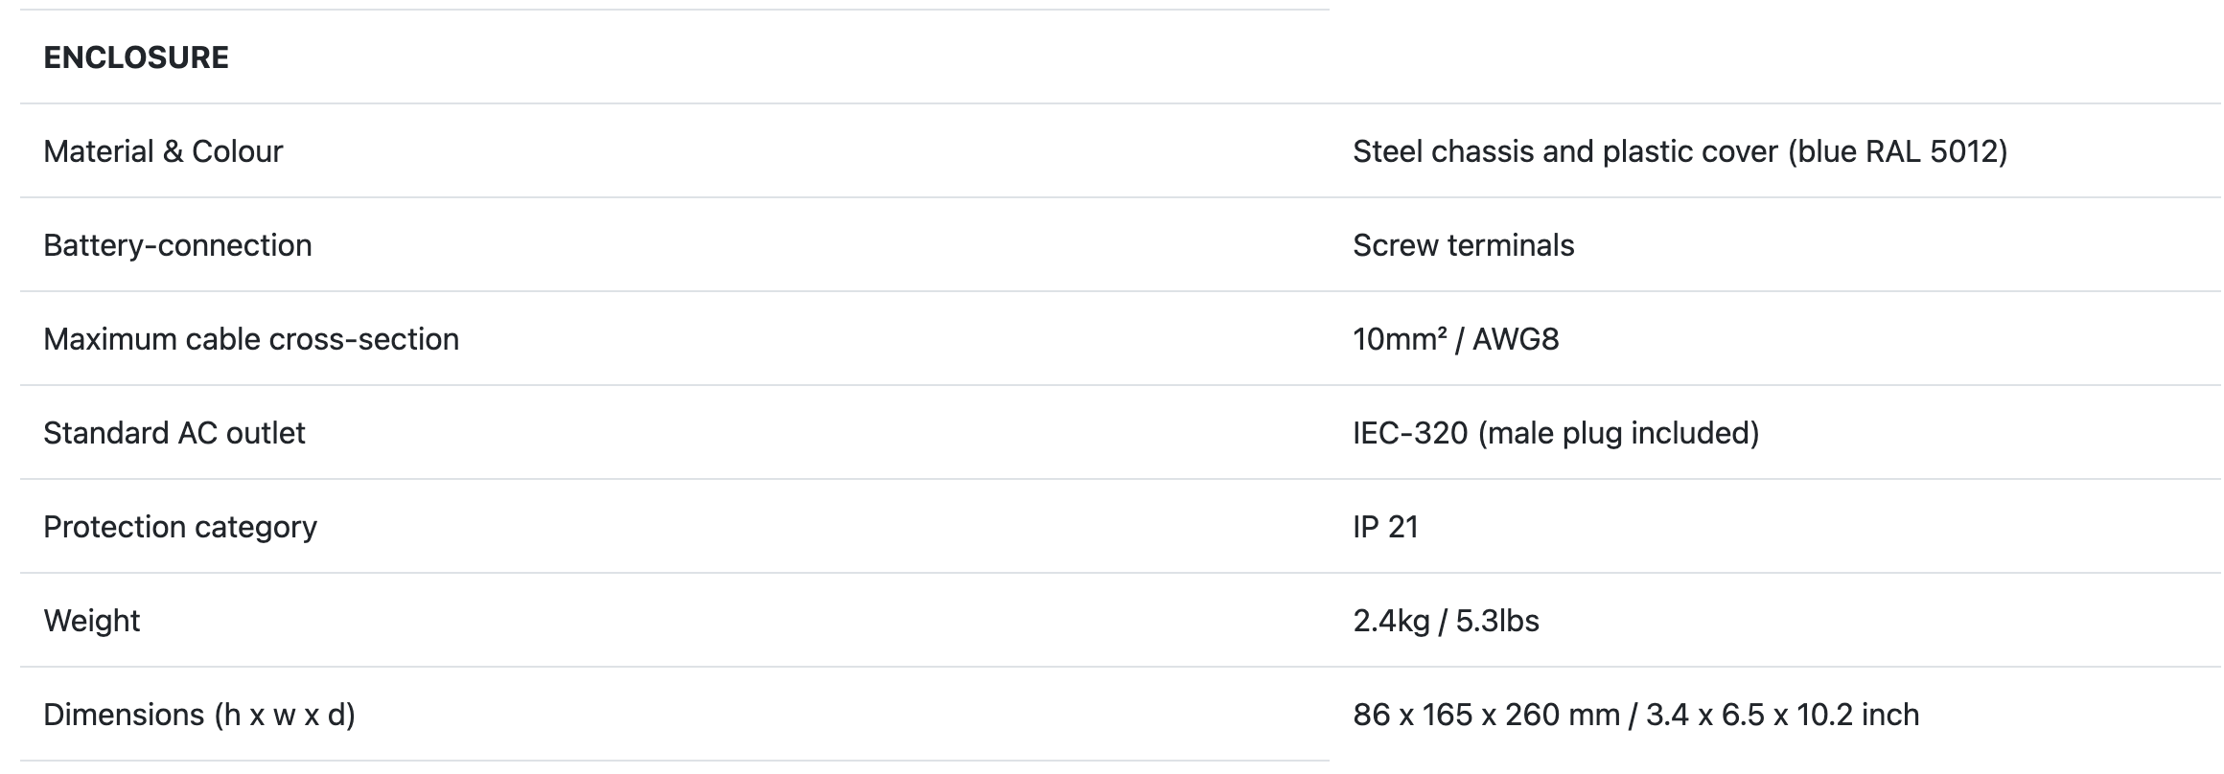Click the Protection category label
The image size is (2224, 774).
[180, 527]
